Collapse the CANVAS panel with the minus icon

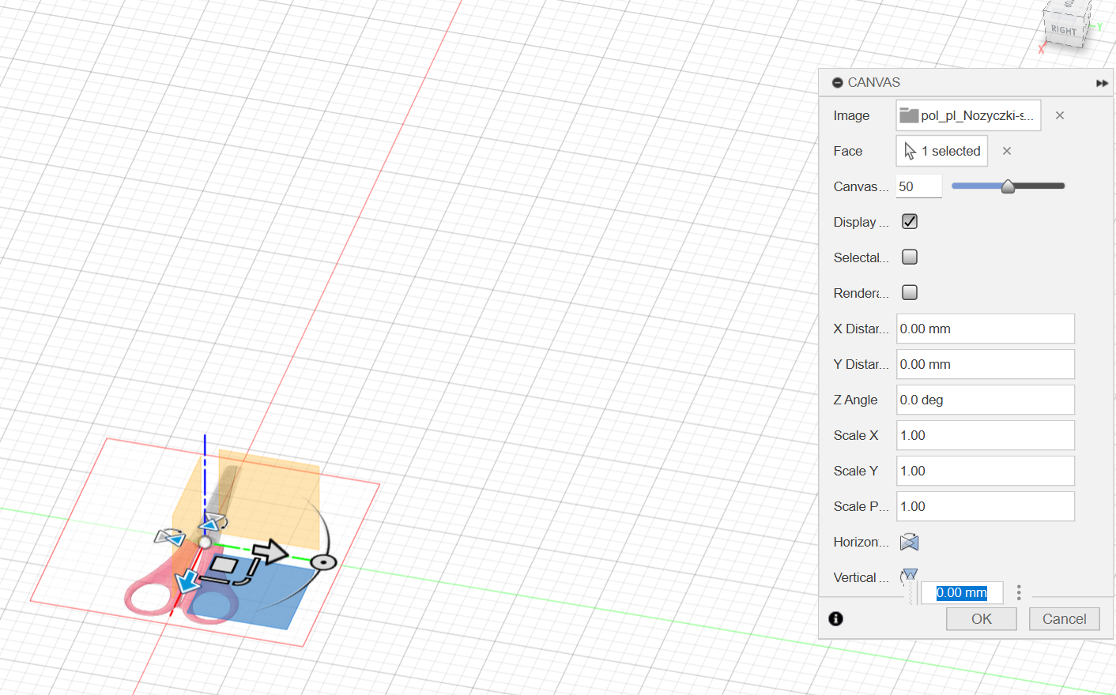point(837,83)
